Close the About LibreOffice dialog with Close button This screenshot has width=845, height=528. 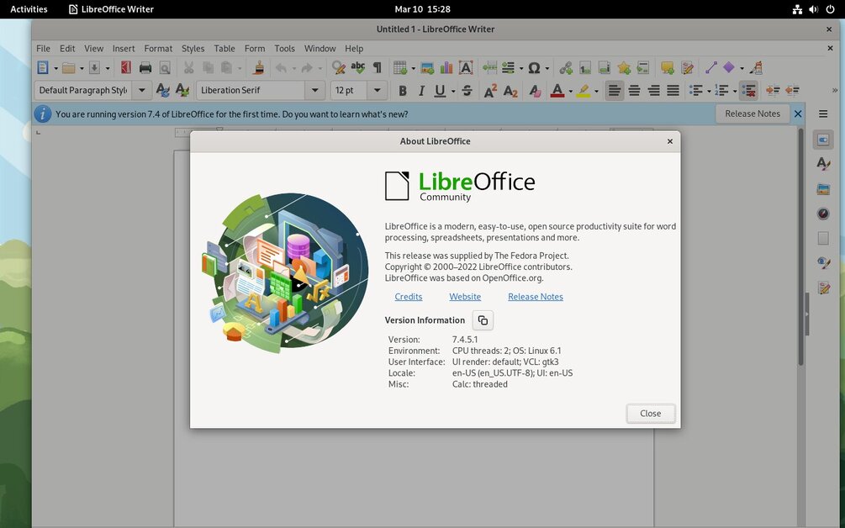651,414
